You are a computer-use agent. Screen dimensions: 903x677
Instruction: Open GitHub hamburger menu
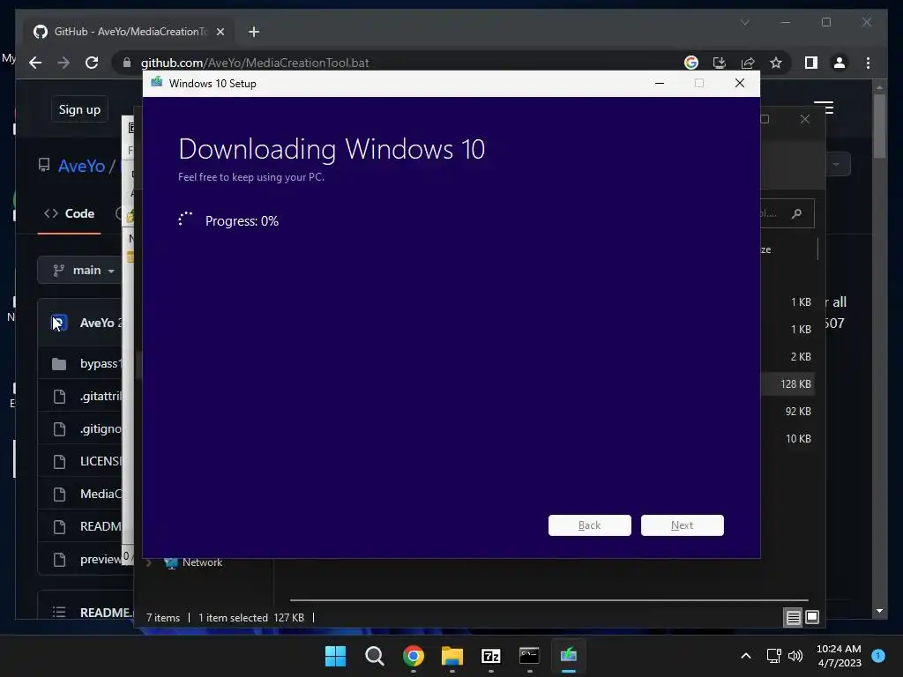click(824, 108)
